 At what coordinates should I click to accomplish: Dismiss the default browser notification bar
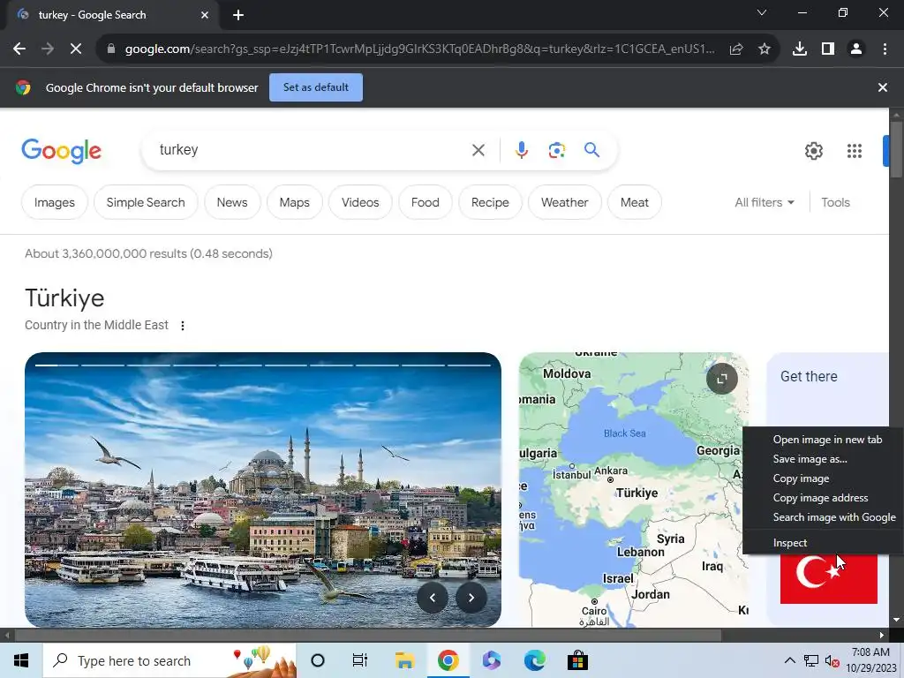pos(883,87)
